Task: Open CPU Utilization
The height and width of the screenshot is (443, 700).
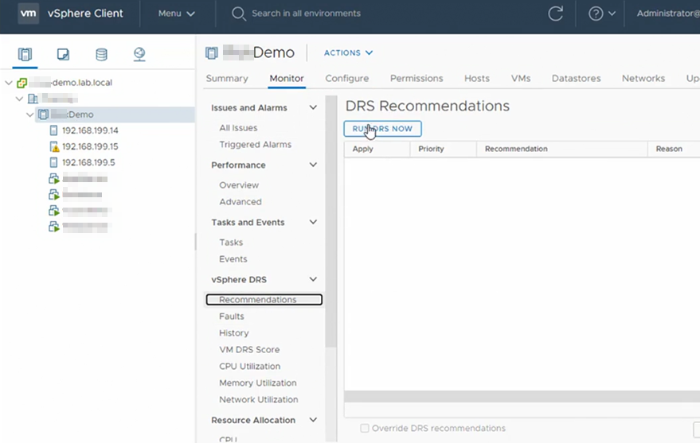Action: click(x=249, y=367)
